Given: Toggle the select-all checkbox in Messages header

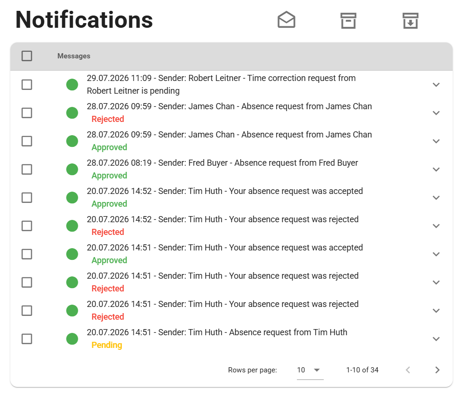Looking at the screenshot, I should click(x=27, y=56).
